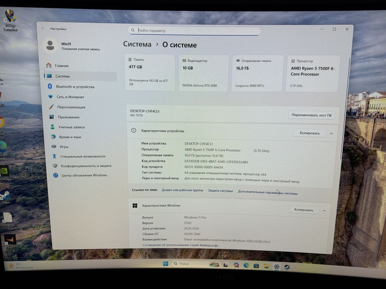Viewport: 386px width, 289px height.
Task: Collapse the Характеристики устройства section chevron
Action: [331, 133]
